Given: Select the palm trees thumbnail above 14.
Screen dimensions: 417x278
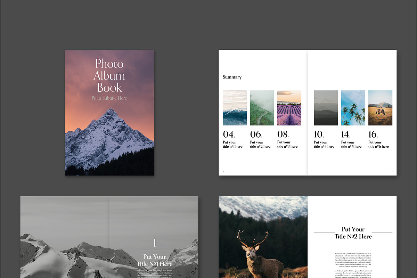Looking at the screenshot, I should [x=353, y=108].
